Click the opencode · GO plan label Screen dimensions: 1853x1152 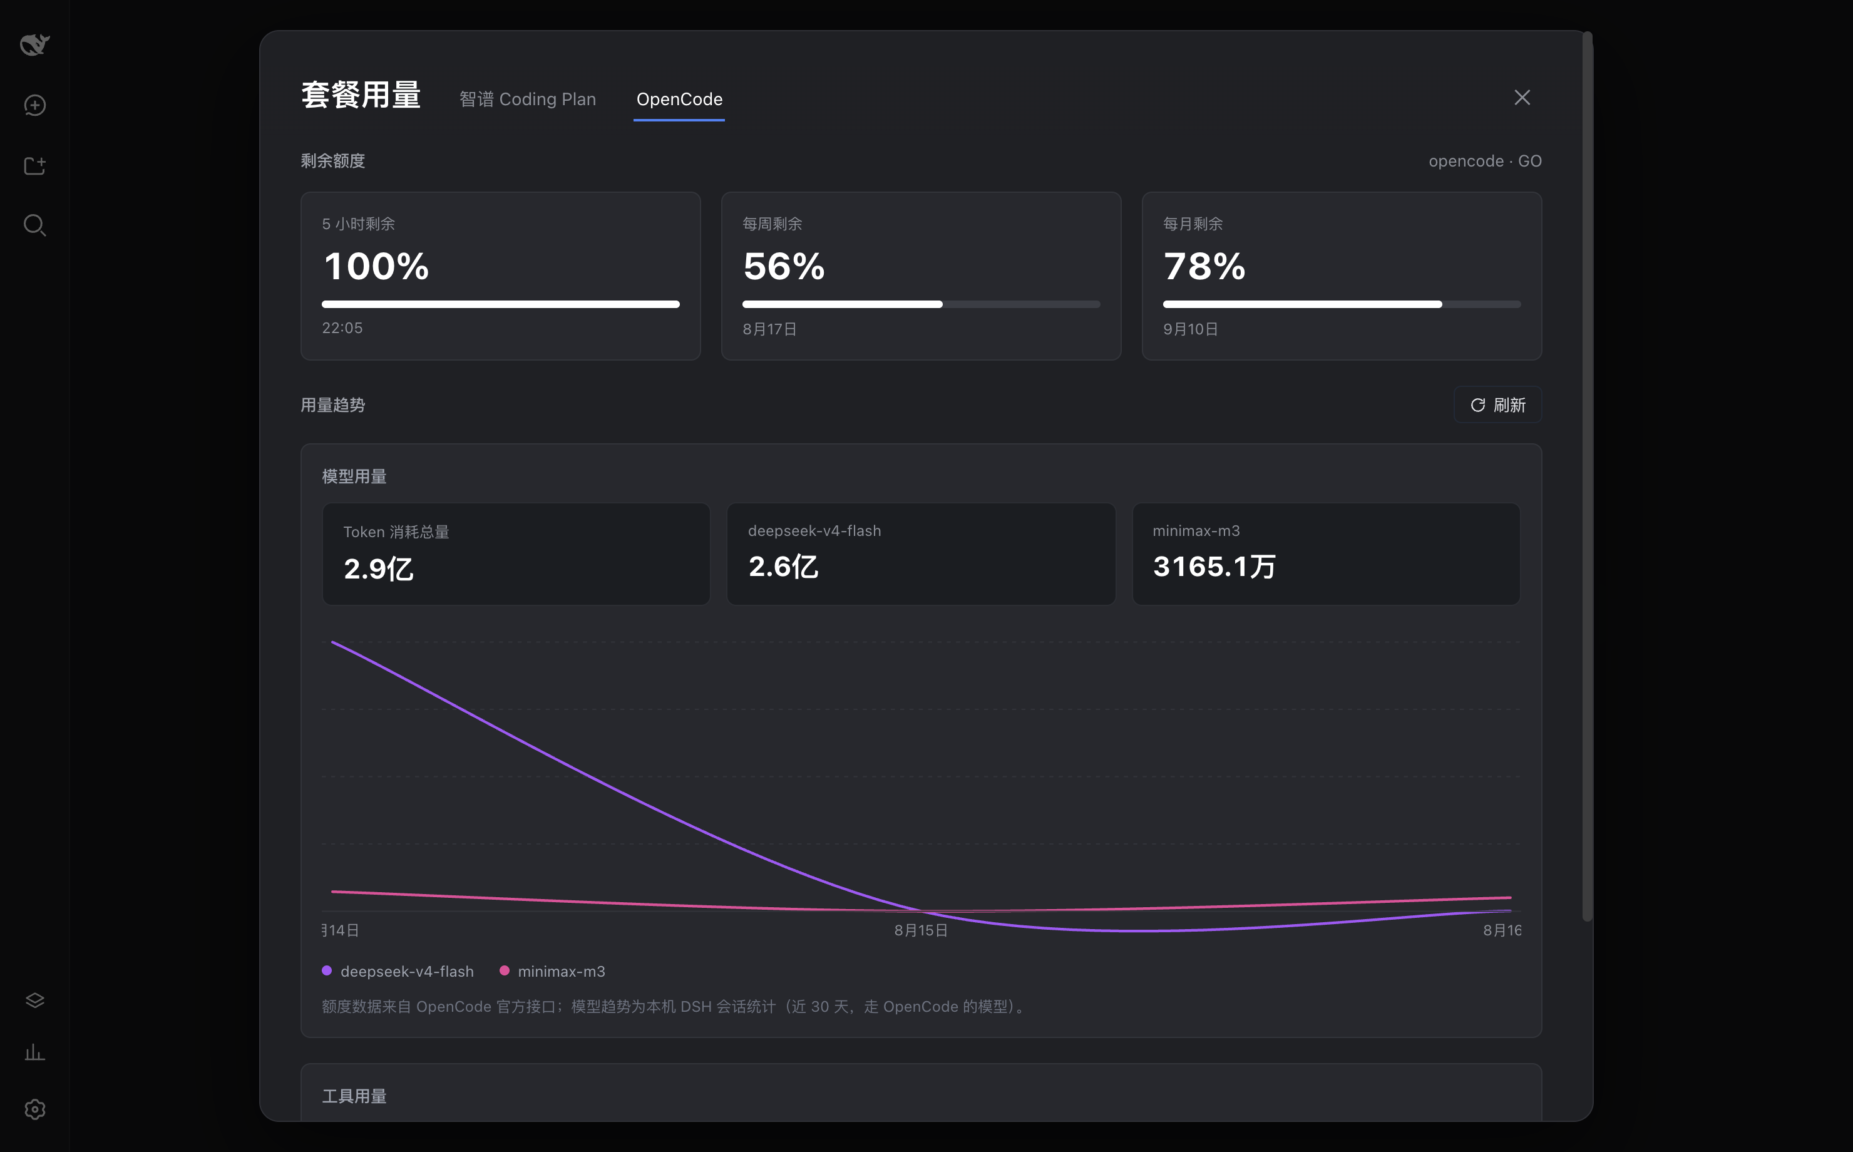[x=1485, y=162]
